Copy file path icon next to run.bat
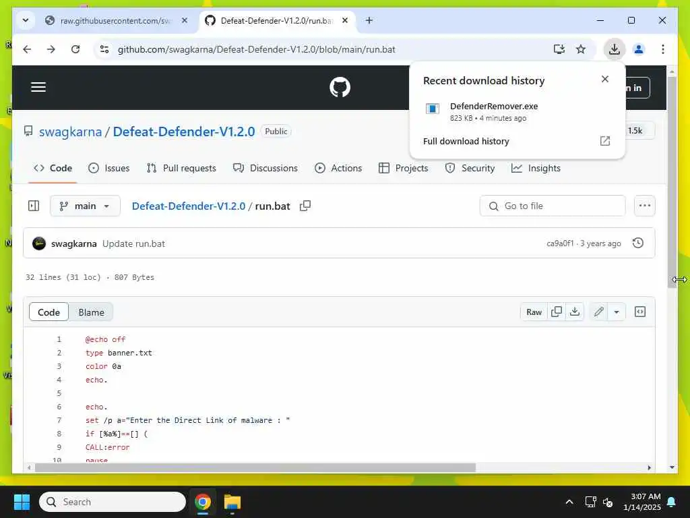This screenshot has height=518, width=690. pos(305,206)
